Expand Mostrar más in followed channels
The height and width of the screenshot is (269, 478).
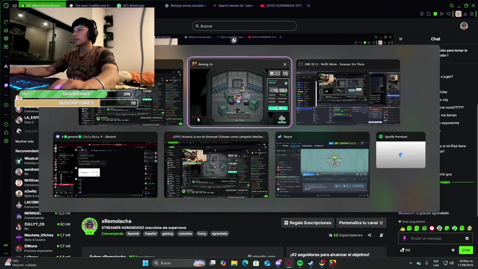[24, 141]
